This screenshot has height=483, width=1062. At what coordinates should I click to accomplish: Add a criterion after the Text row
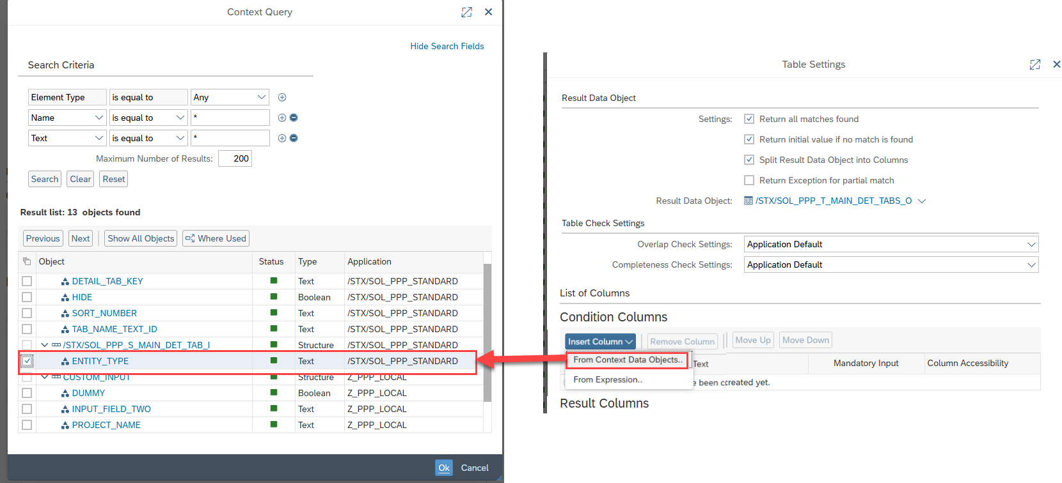[x=282, y=138]
